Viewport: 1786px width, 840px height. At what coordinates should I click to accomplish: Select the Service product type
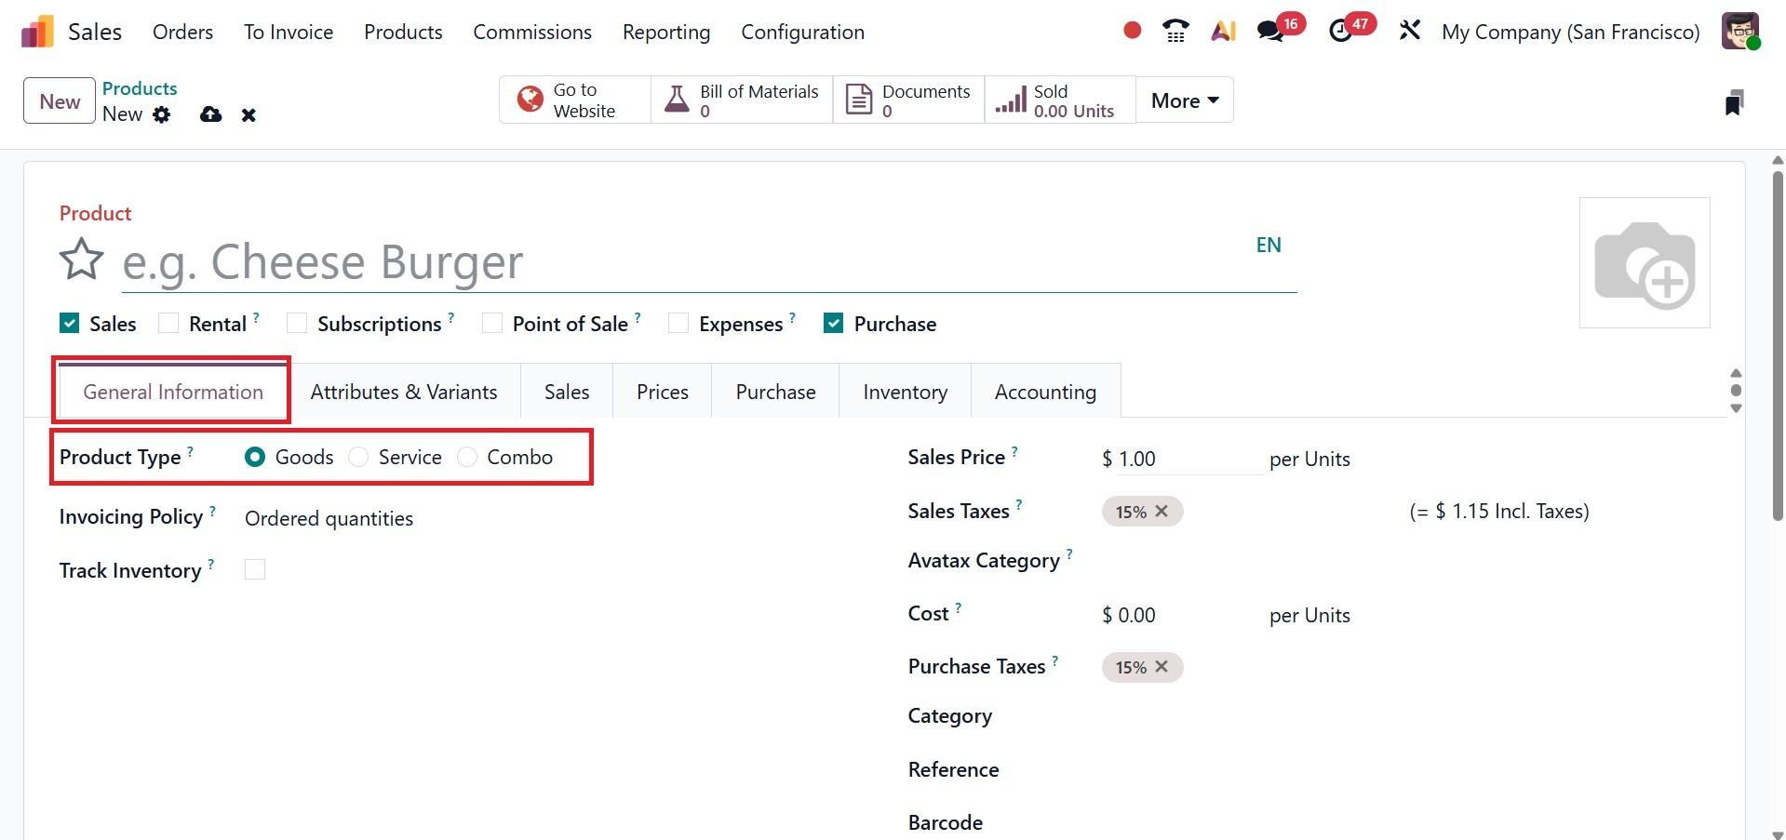(x=358, y=458)
